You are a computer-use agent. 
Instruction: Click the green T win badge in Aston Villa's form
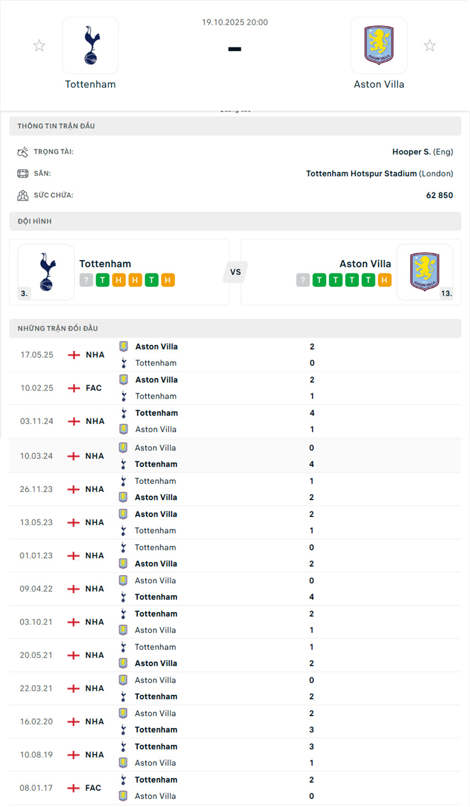coord(319,280)
